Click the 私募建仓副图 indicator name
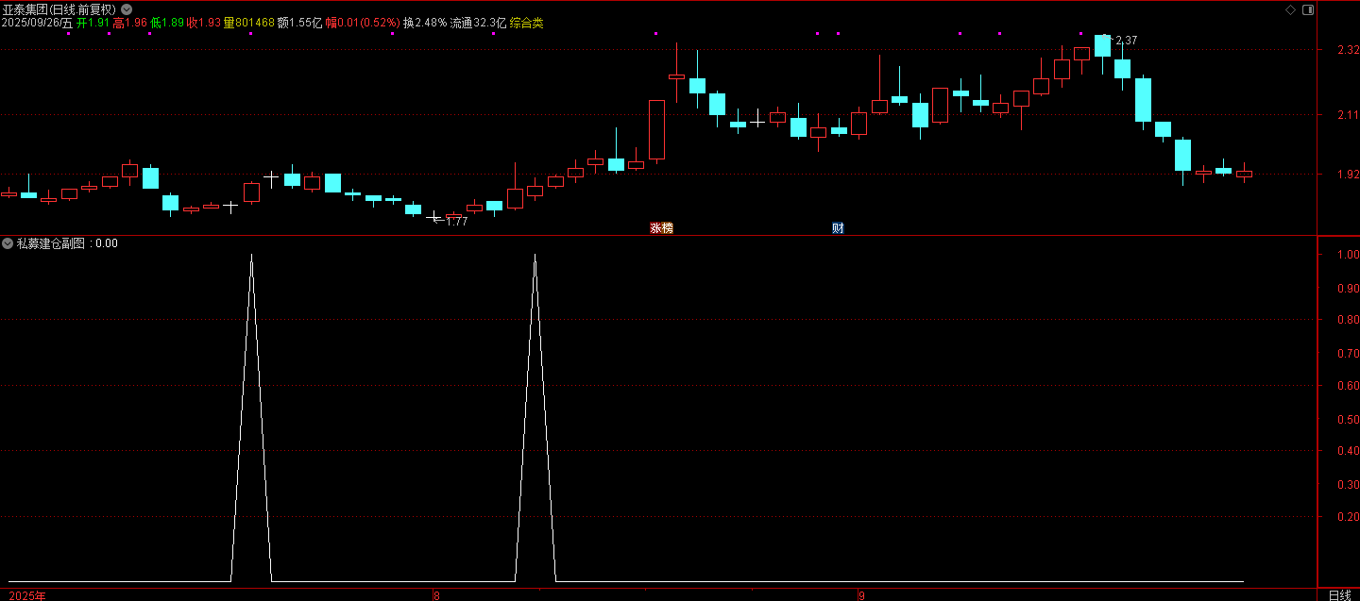The image size is (1360, 601). [x=51, y=243]
